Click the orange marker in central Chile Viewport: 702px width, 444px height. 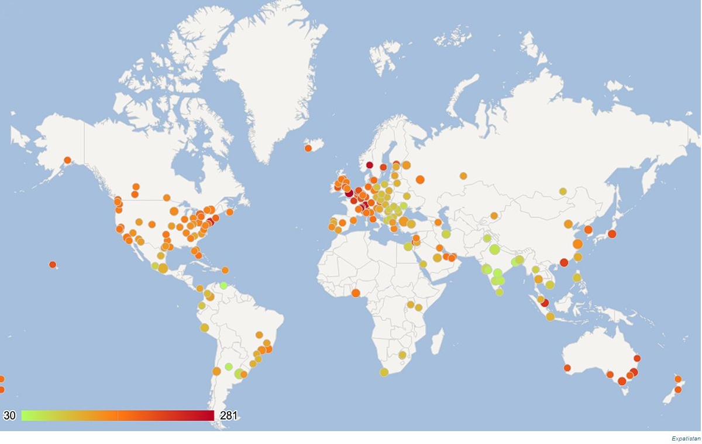tap(216, 371)
